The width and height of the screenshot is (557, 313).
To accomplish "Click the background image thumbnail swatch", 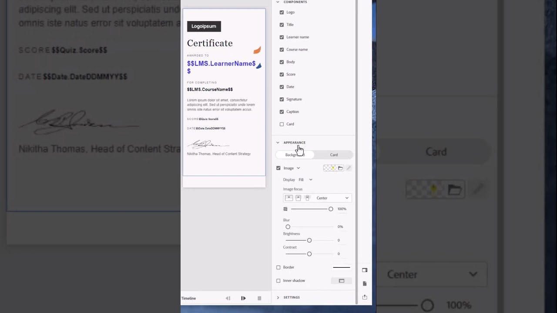I will click(x=330, y=168).
